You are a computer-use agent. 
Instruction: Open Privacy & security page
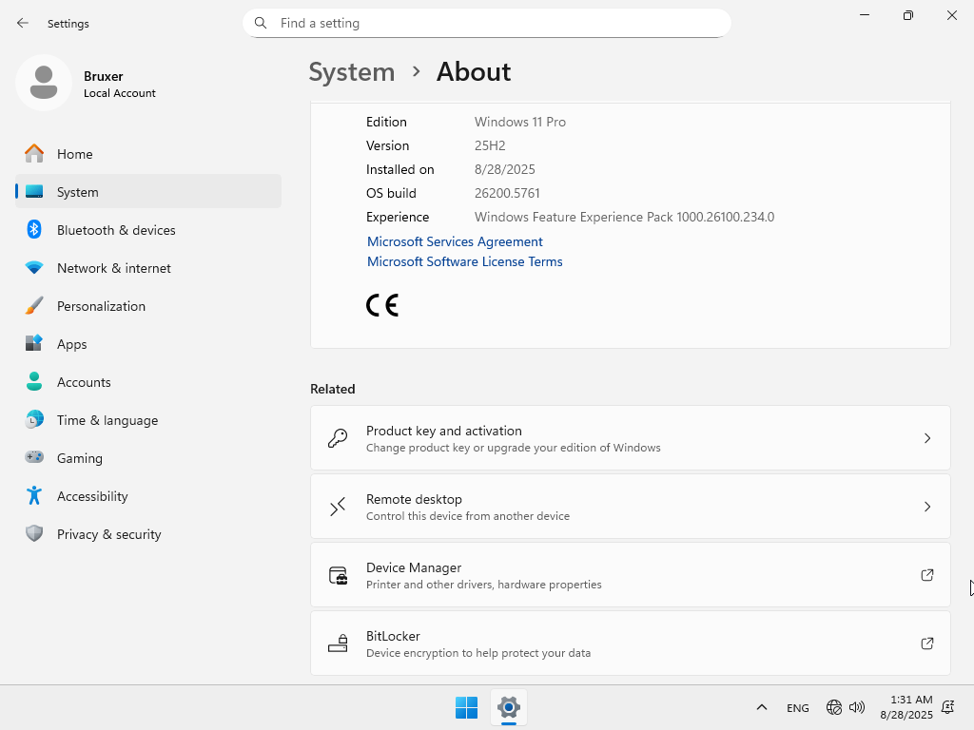coord(108,534)
